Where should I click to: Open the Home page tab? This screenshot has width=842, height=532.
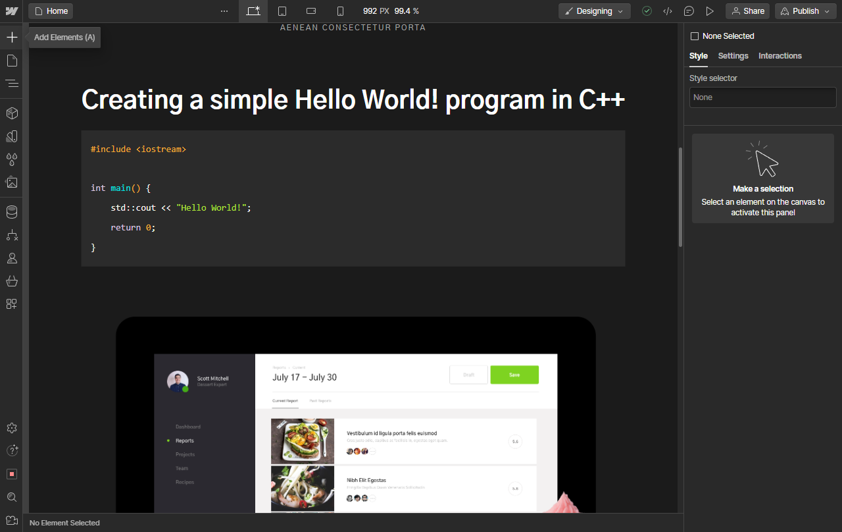click(x=51, y=11)
